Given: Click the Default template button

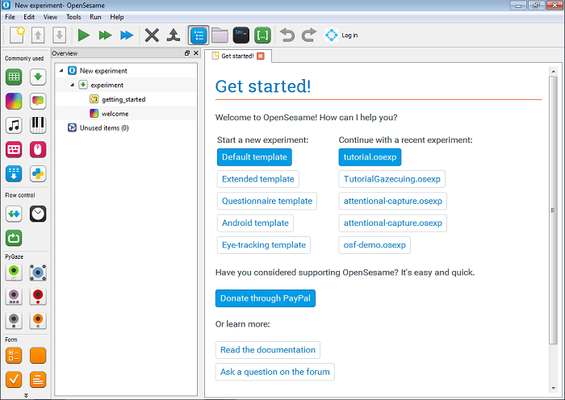Looking at the screenshot, I should click(254, 157).
